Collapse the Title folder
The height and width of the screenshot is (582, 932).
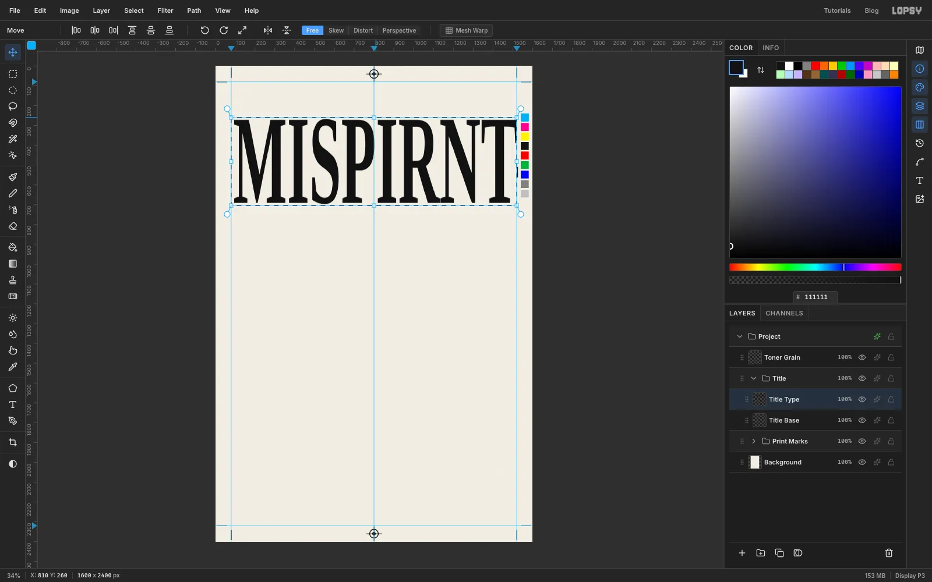coord(754,378)
